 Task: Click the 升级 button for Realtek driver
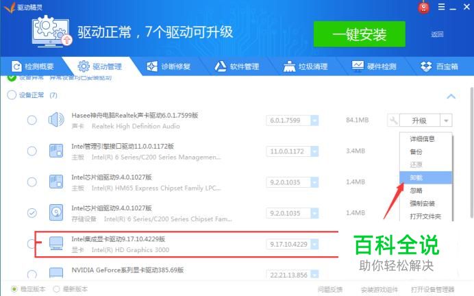coord(420,121)
